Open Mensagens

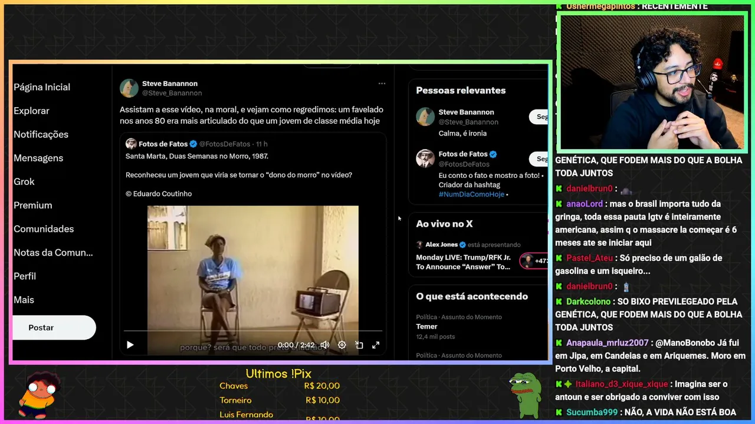(38, 158)
